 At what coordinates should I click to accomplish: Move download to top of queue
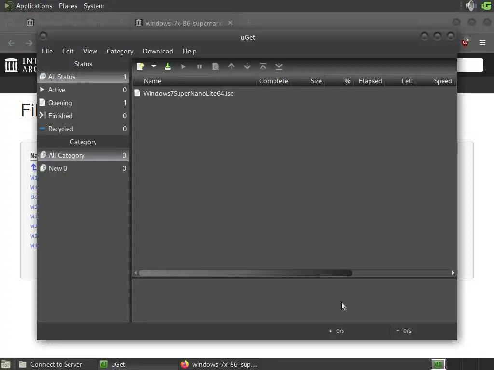tap(263, 66)
